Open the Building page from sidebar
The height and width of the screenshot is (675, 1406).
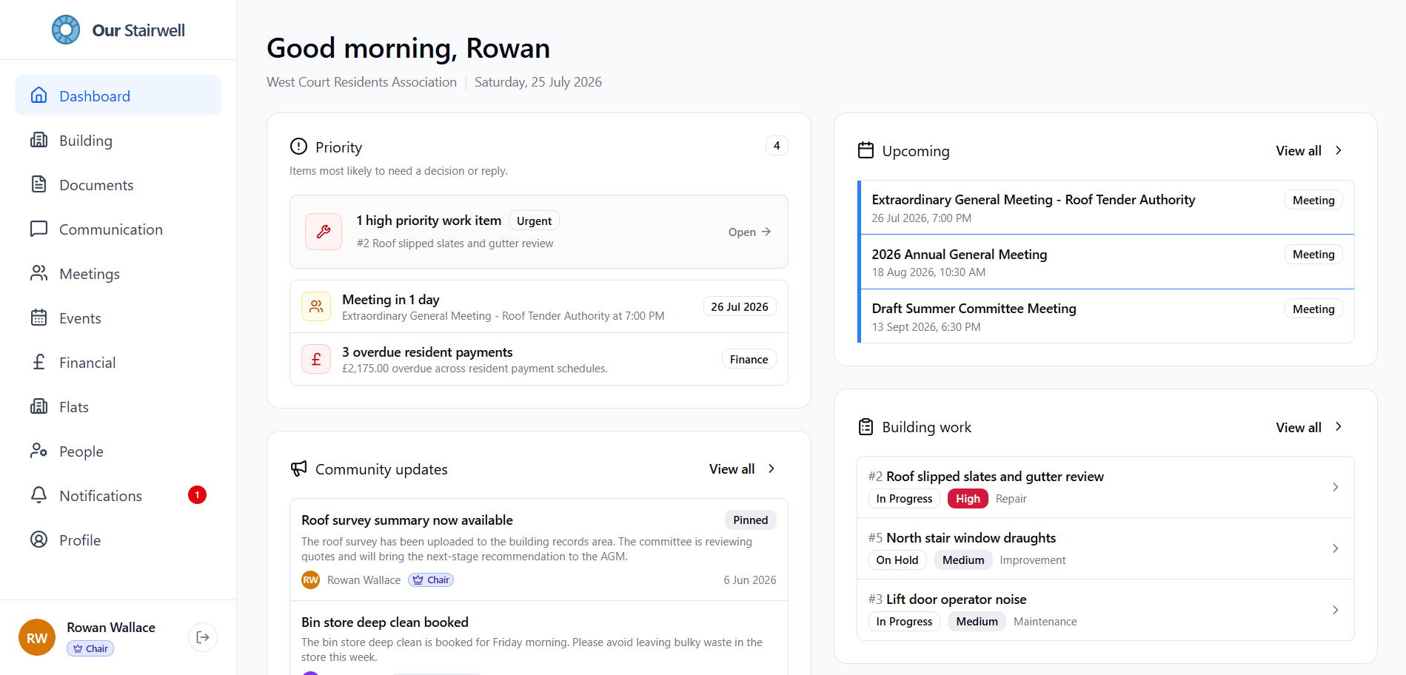(x=118, y=140)
